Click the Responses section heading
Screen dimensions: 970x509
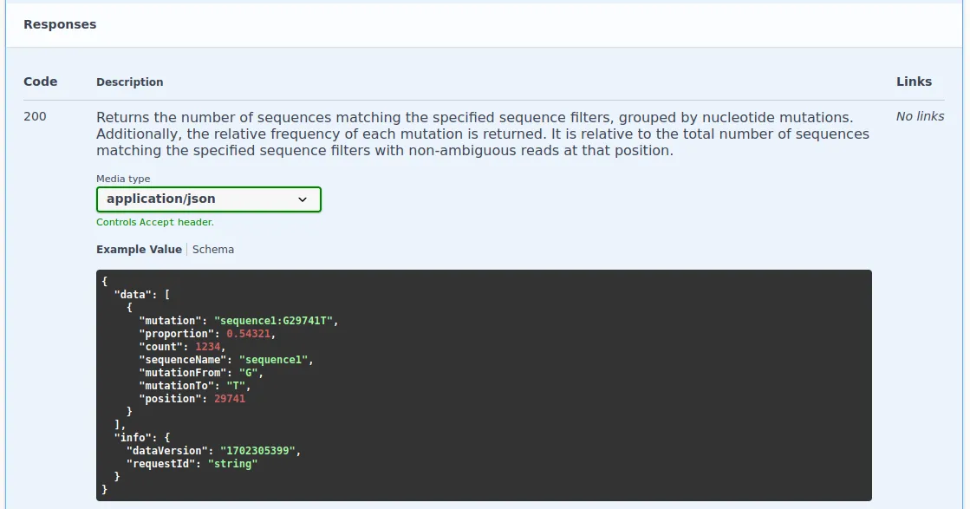pyautogui.click(x=60, y=24)
